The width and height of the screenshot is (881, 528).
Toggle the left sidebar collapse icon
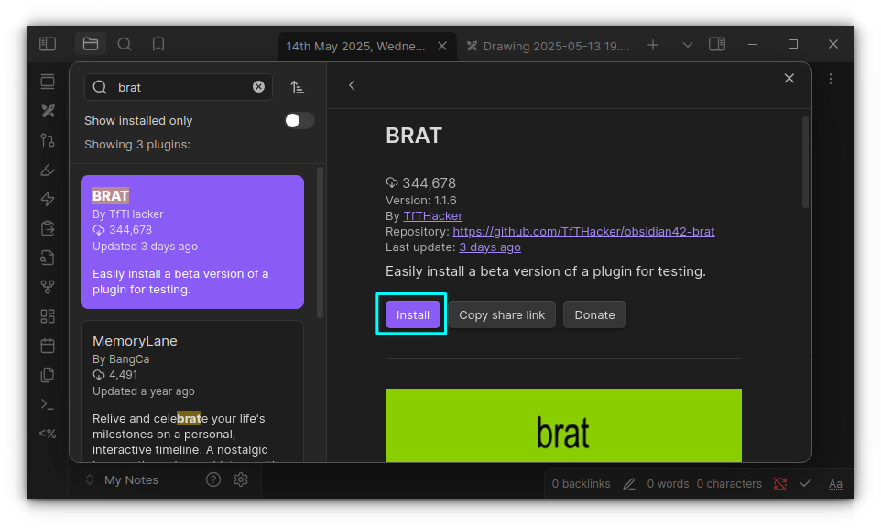pyautogui.click(x=48, y=44)
